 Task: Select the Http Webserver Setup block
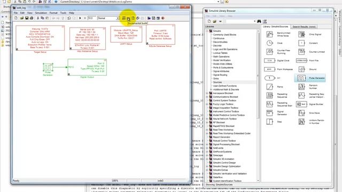[x=88, y=38]
